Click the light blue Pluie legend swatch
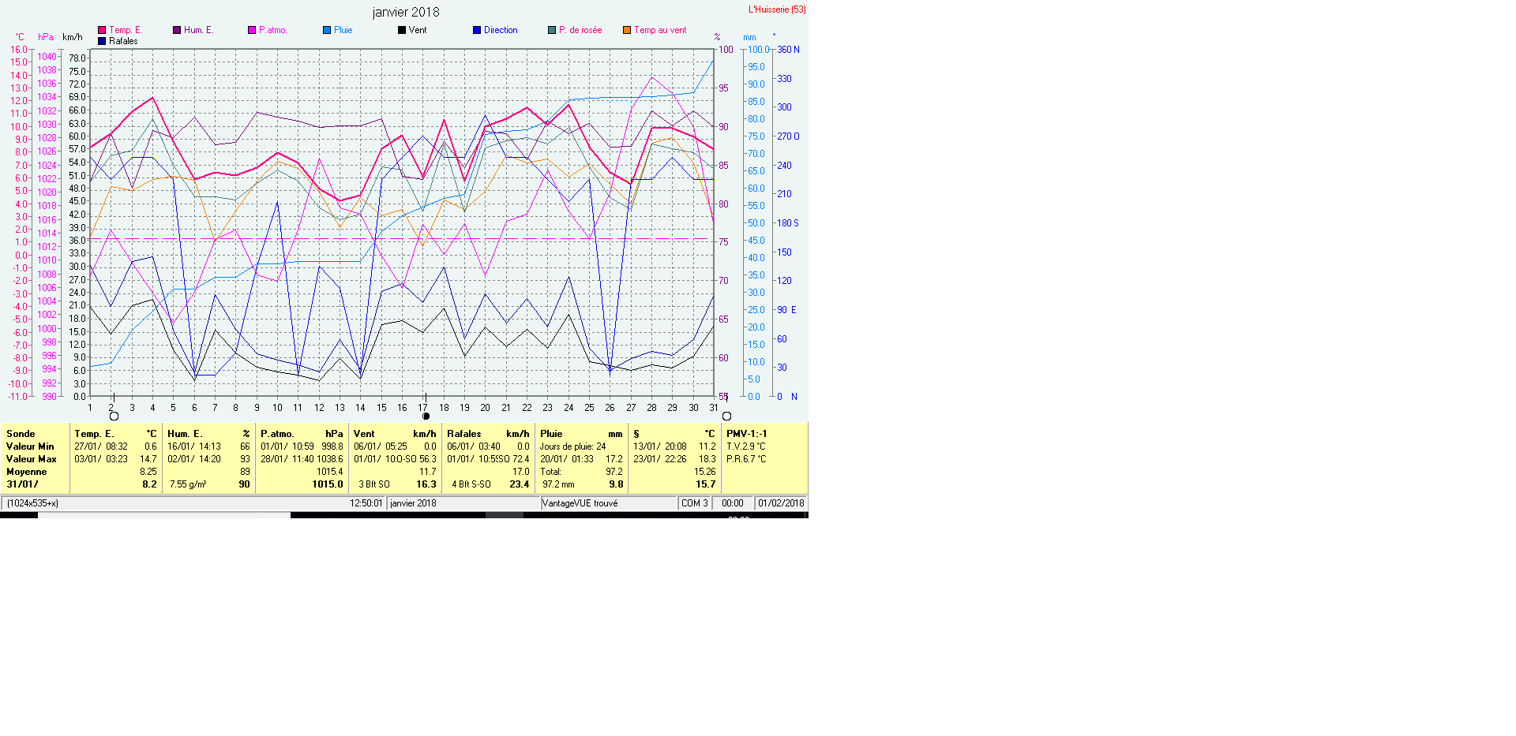Image resolution: width=1516 pixels, height=736 pixels. click(327, 30)
